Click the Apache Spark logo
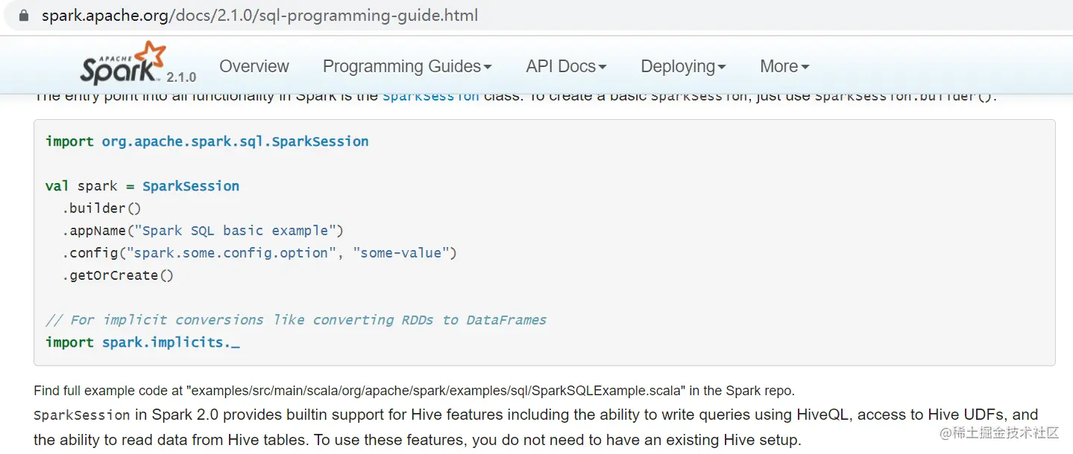 tap(123, 63)
